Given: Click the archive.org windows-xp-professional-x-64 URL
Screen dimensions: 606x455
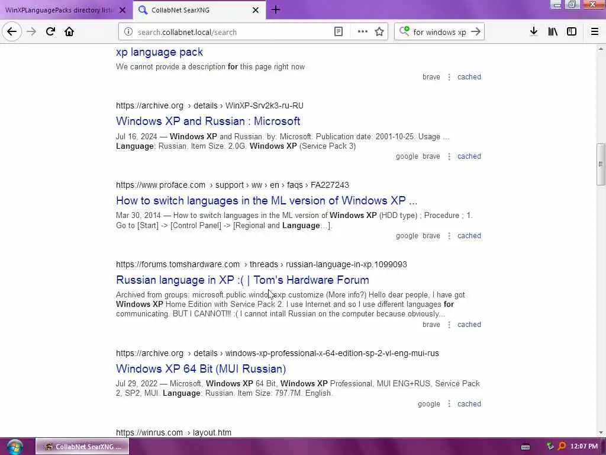Looking at the screenshot, I should [277, 353].
